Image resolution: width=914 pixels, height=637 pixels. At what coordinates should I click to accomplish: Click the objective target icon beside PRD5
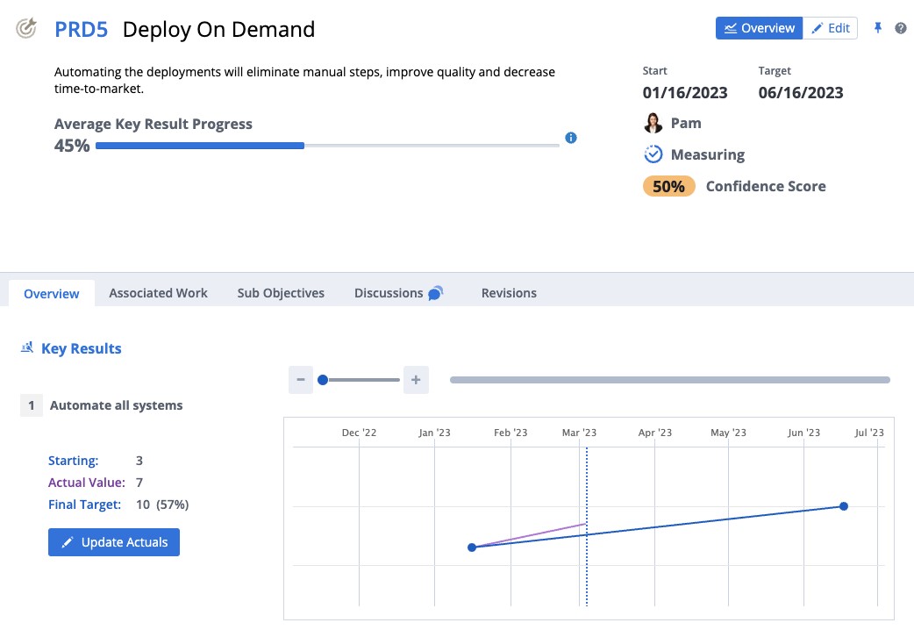pos(27,29)
